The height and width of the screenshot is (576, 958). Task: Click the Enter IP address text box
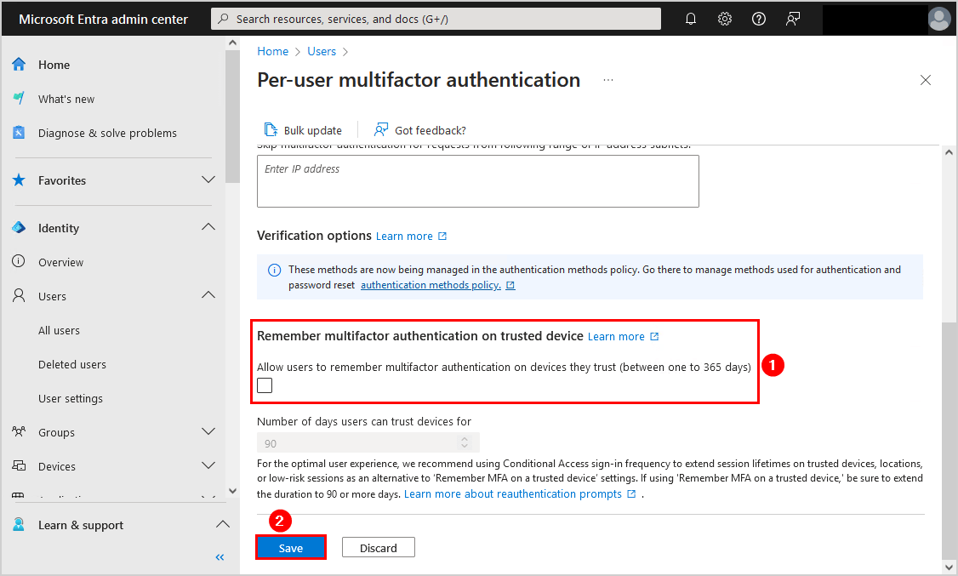point(478,181)
